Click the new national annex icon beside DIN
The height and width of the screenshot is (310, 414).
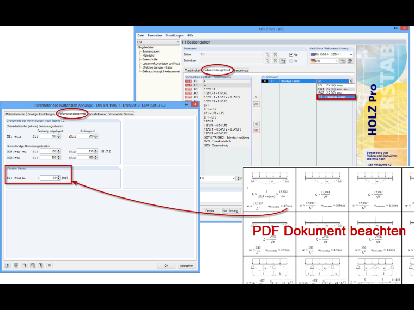click(x=343, y=61)
